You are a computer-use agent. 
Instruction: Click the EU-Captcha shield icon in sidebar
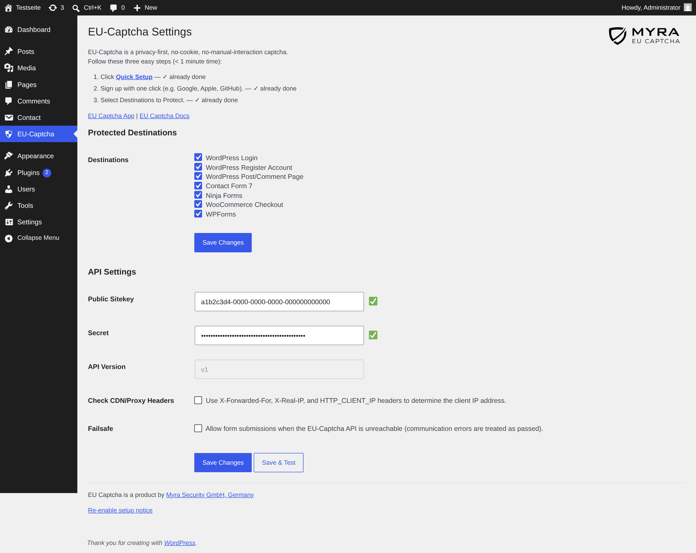(x=9, y=134)
